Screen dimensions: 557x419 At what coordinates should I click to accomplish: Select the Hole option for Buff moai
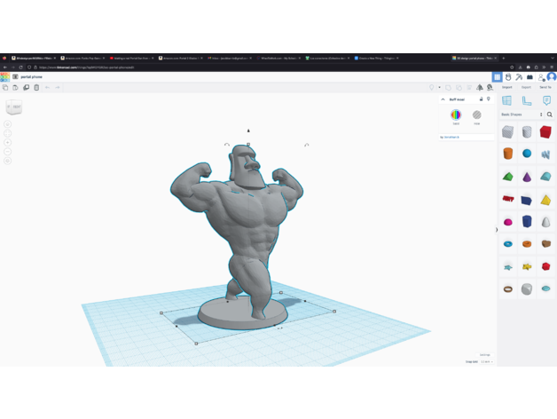[477, 115]
